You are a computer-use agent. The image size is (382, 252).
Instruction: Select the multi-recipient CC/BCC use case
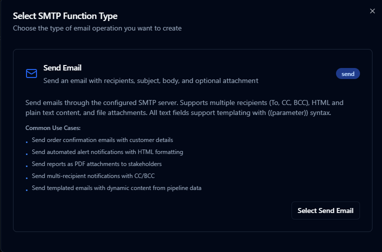coord(97,176)
